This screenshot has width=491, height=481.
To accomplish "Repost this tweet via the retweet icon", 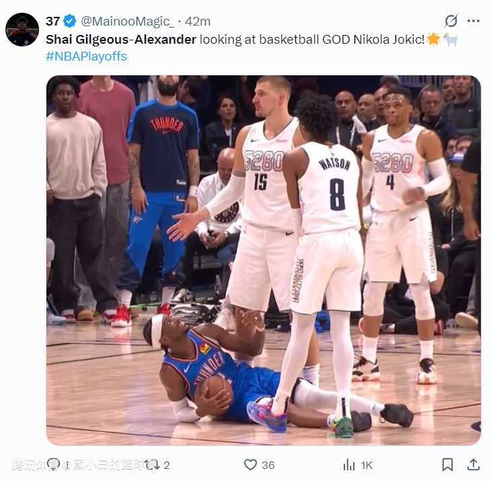I will tap(153, 464).
